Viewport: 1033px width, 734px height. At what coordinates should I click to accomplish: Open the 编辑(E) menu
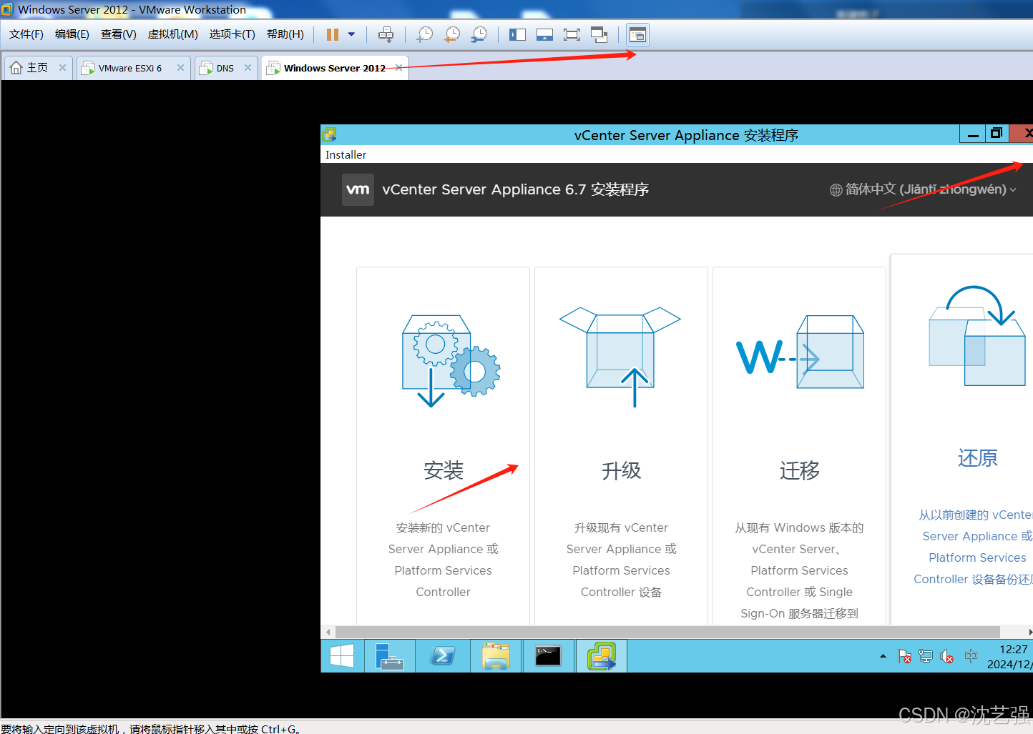pyautogui.click(x=72, y=34)
